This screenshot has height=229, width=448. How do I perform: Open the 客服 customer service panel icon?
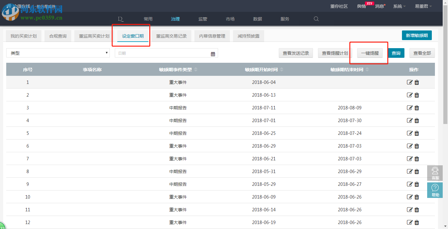435,173
